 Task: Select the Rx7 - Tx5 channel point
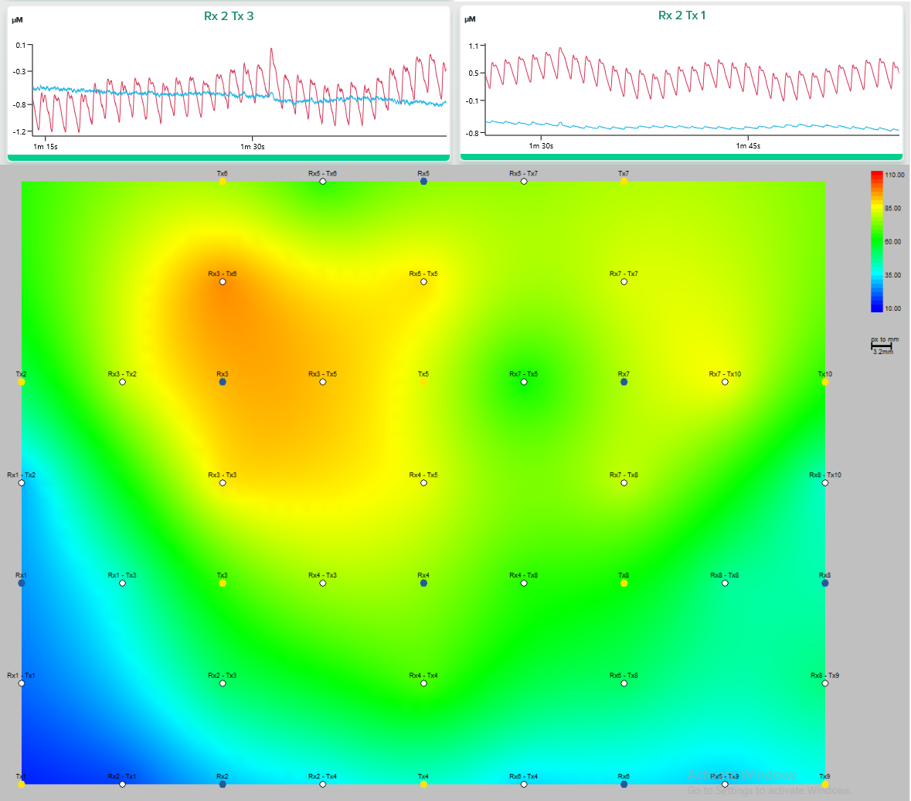click(524, 382)
